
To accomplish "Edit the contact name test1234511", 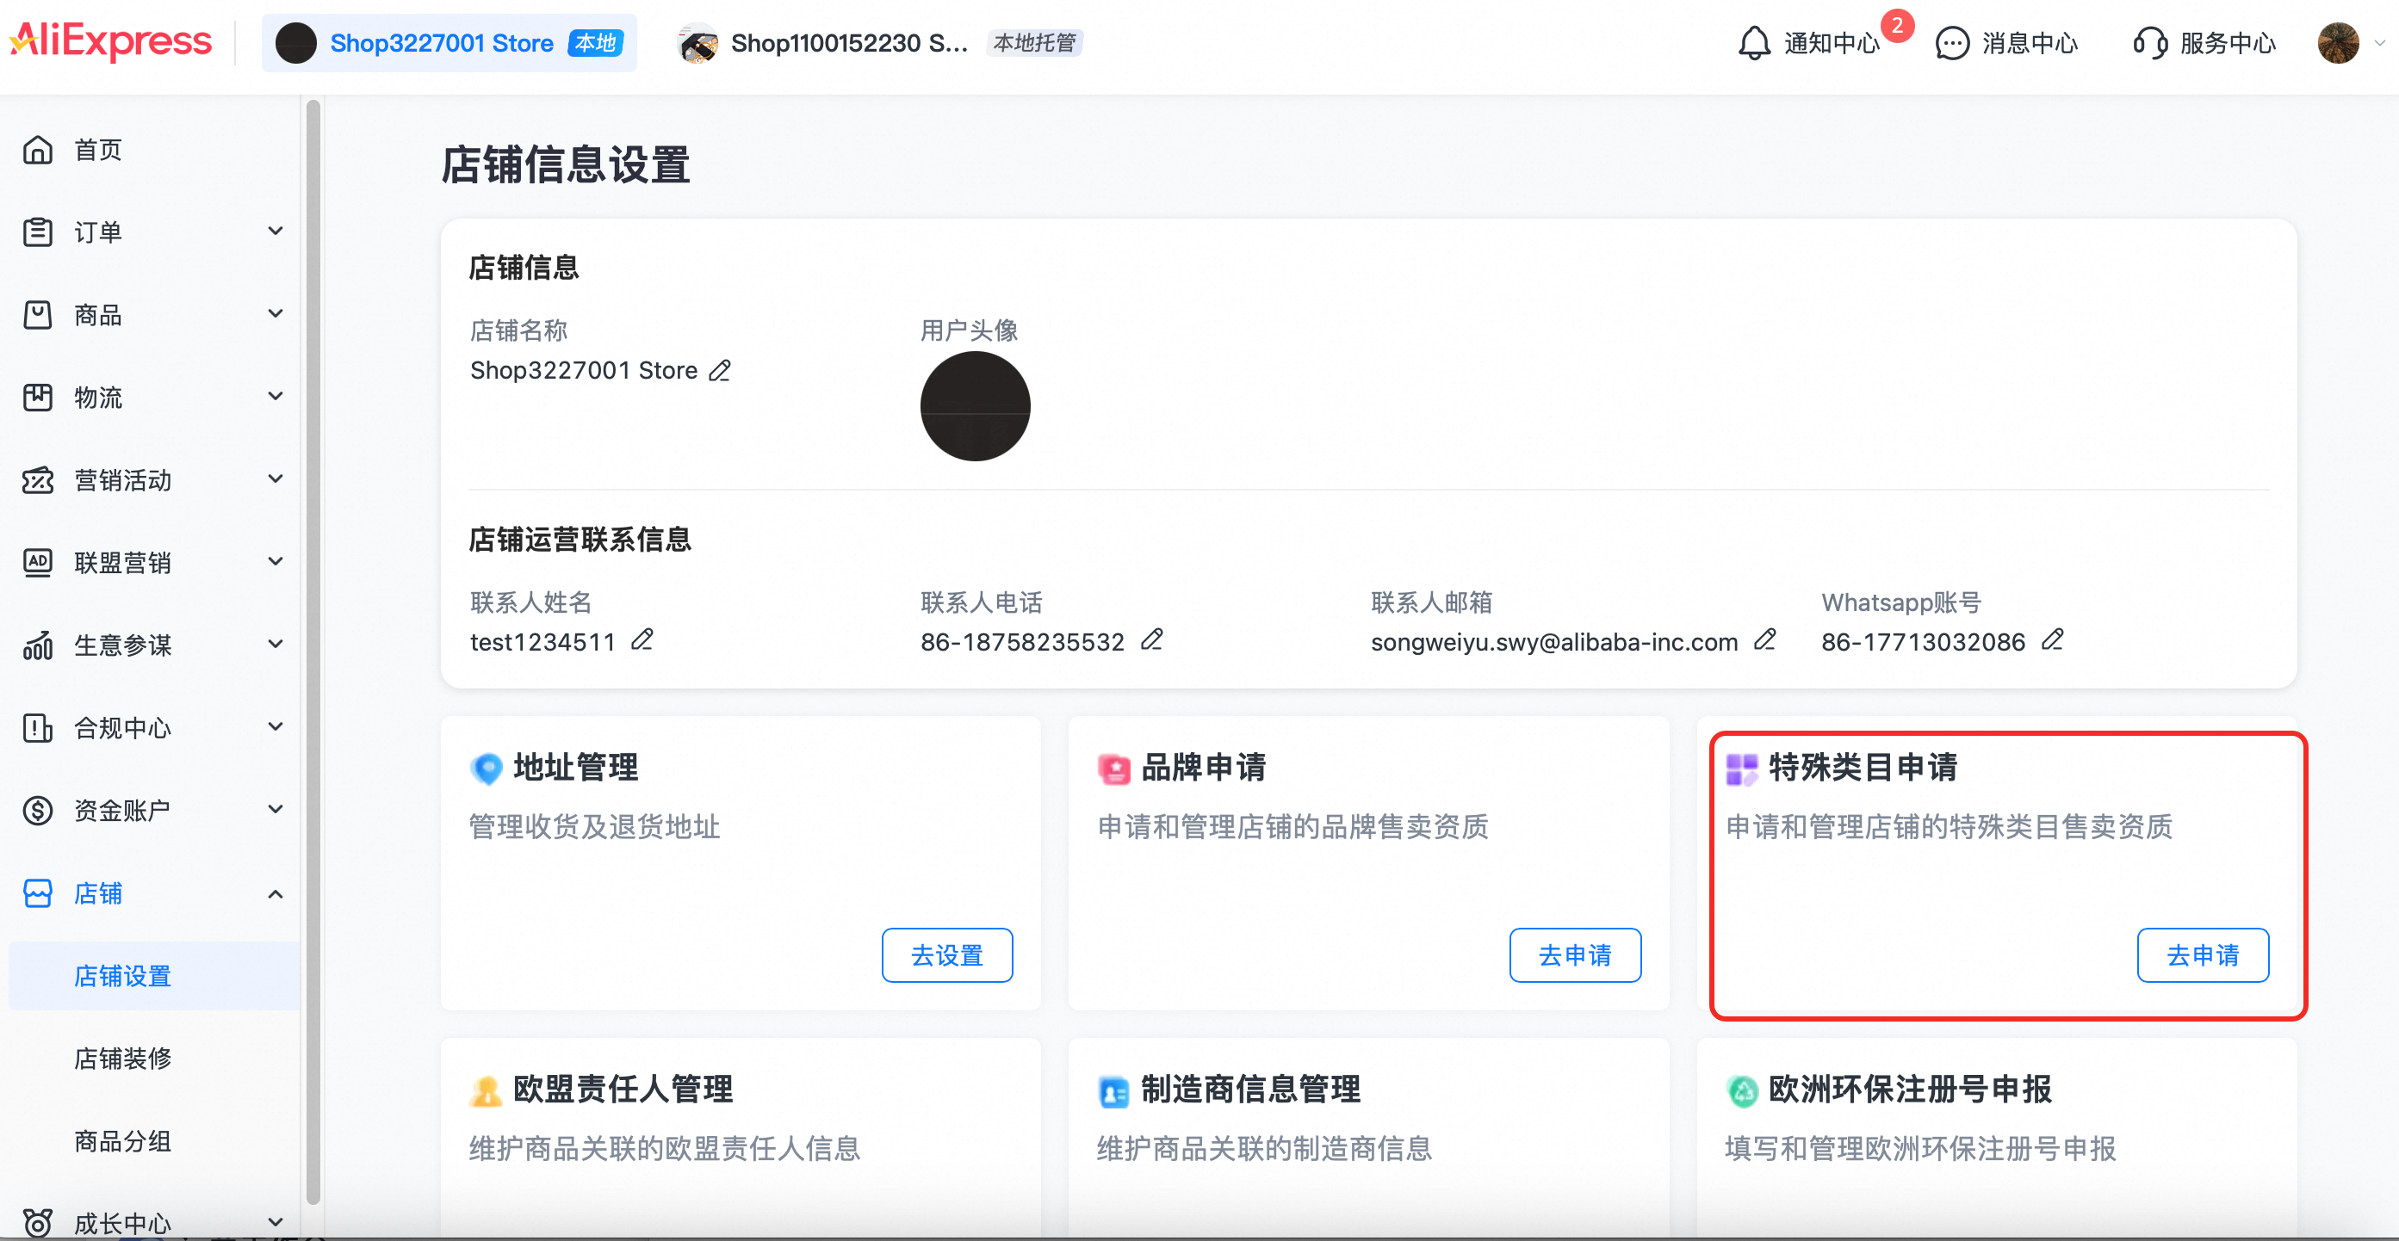I will click(642, 640).
